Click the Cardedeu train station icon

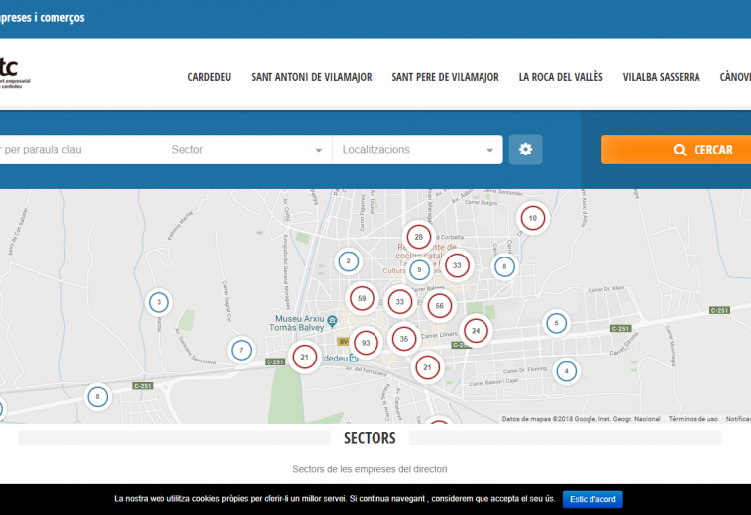point(354,358)
